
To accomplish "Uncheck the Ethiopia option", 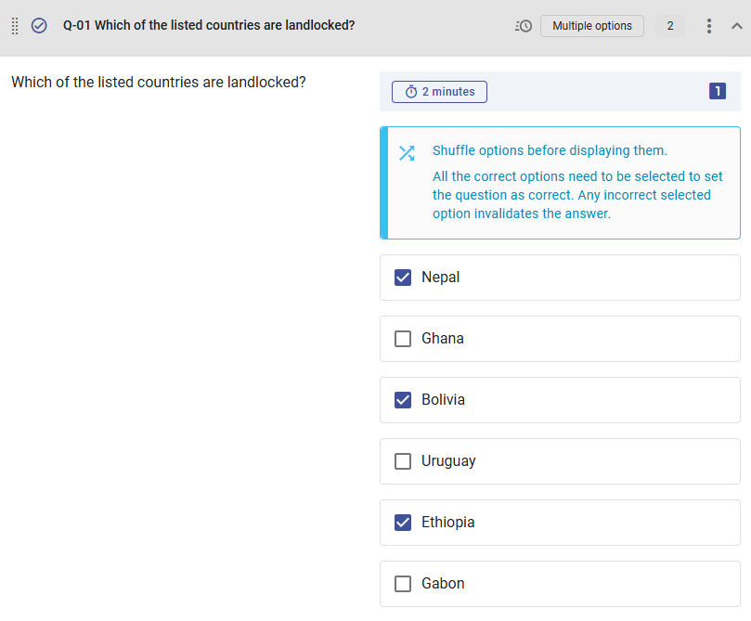I will [x=402, y=522].
